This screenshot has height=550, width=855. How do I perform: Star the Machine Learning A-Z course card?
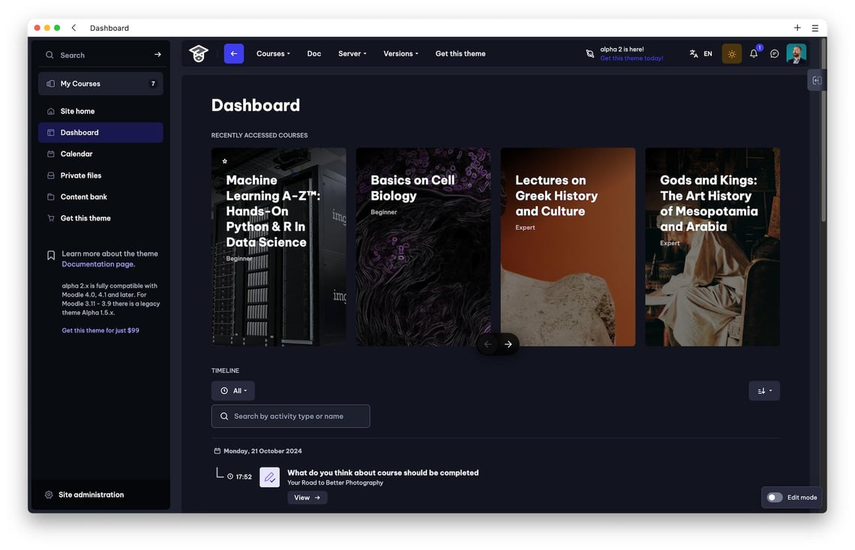click(x=225, y=161)
